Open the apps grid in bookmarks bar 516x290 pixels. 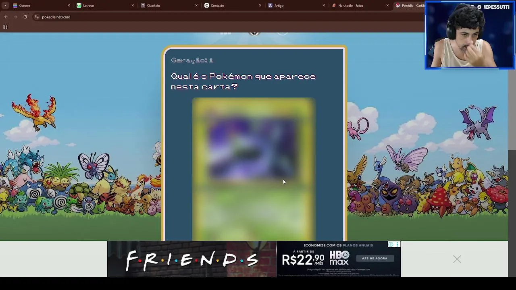(x=5, y=27)
